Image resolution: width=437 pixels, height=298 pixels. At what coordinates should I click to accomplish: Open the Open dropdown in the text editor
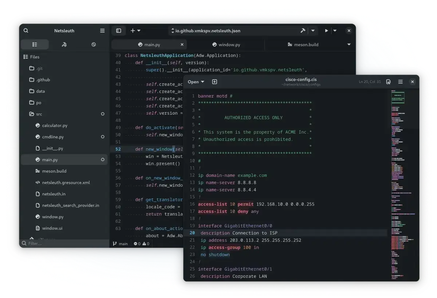tap(196, 82)
